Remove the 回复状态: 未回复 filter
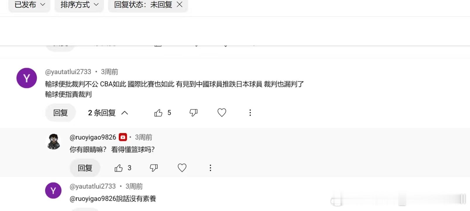This screenshot has width=470, height=211. pyautogui.click(x=180, y=4)
